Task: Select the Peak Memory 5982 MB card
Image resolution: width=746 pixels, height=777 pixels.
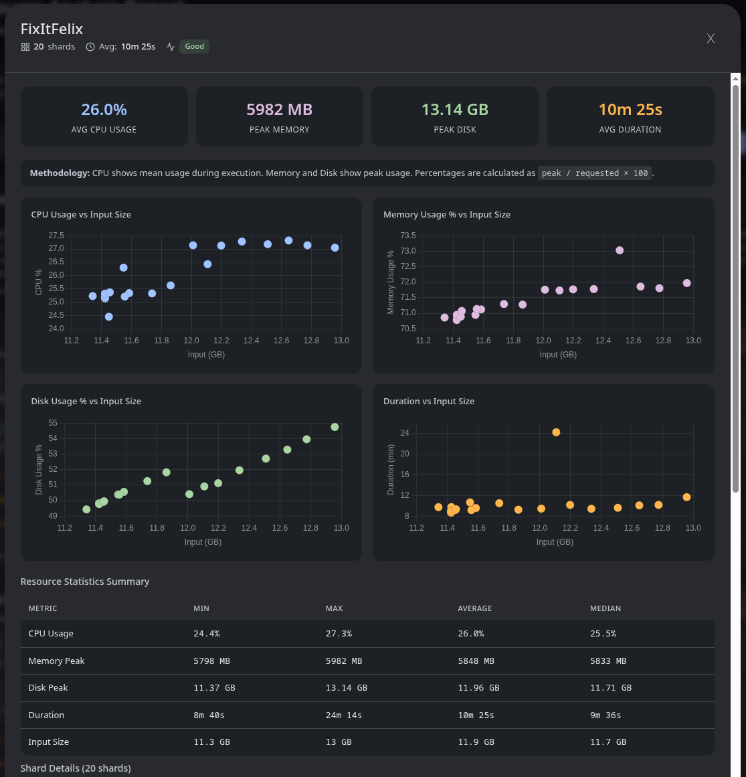Action: click(279, 116)
